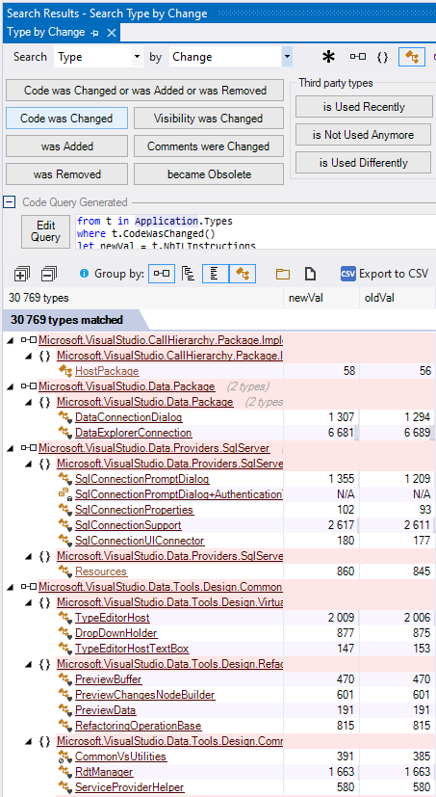Collapse the Code Query Generated section
Image resolution: width=436 pixels, height=797 pixels.
click(9, 202)
